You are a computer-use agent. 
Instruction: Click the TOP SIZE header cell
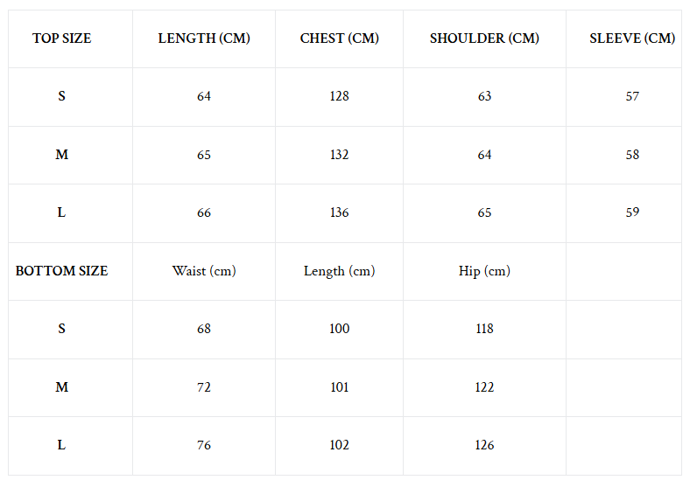(x=62, y=38)
